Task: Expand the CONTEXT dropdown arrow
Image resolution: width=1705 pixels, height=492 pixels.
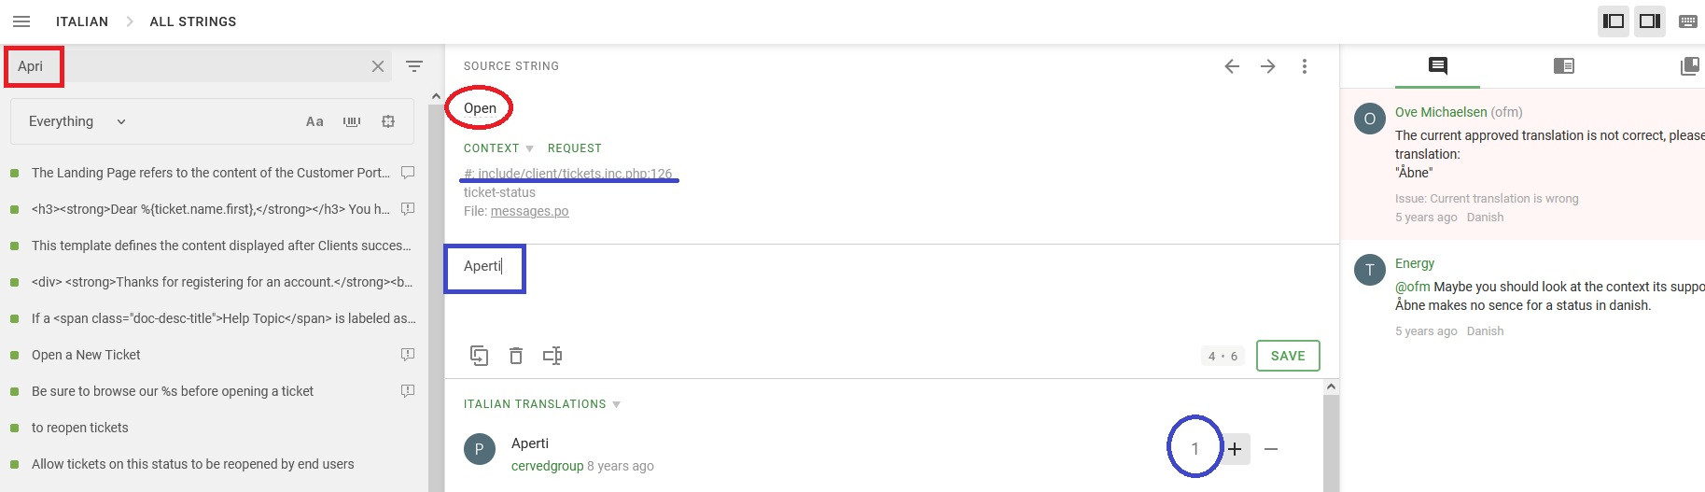Action: click(529, 148)
